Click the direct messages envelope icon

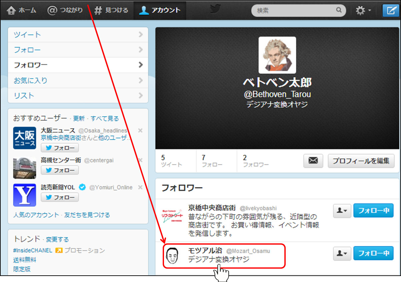click(x=313, y=161)
